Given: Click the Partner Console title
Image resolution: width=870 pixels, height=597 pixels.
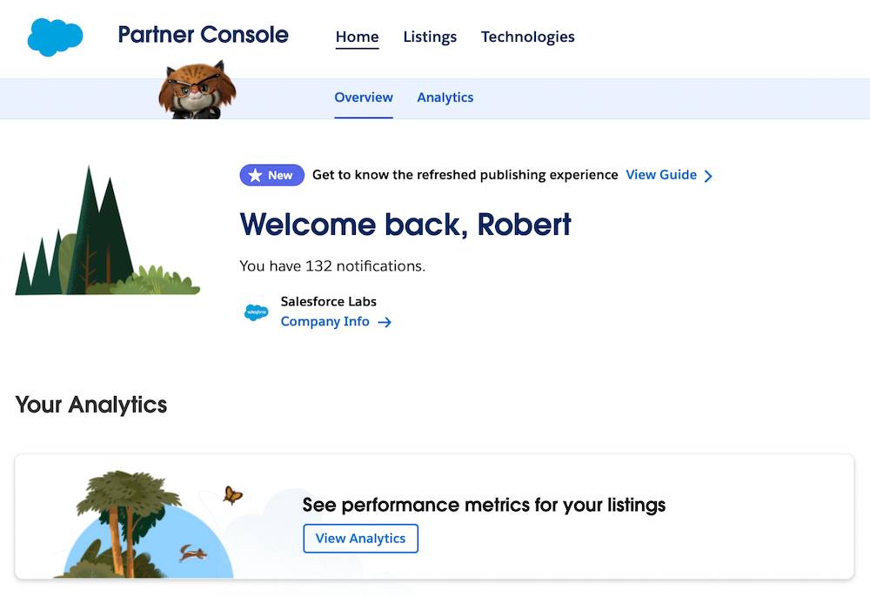Looking at the screenshot, I should pos(203,35).
